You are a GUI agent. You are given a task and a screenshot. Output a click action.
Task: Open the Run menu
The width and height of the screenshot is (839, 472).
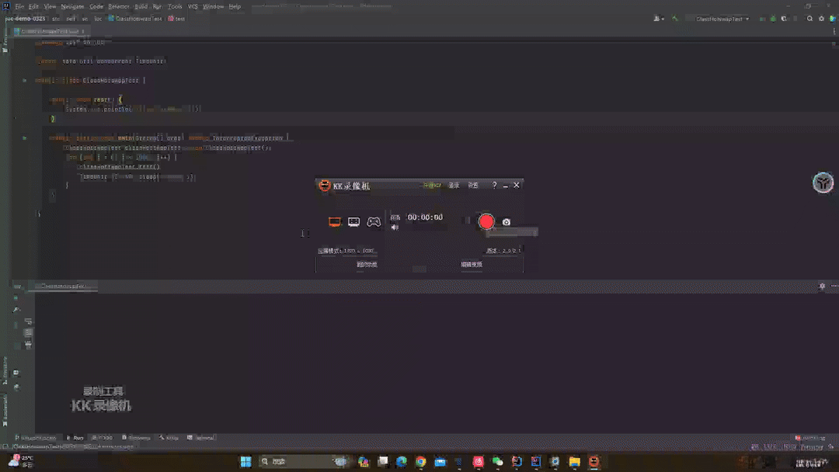tap(157, 6)
